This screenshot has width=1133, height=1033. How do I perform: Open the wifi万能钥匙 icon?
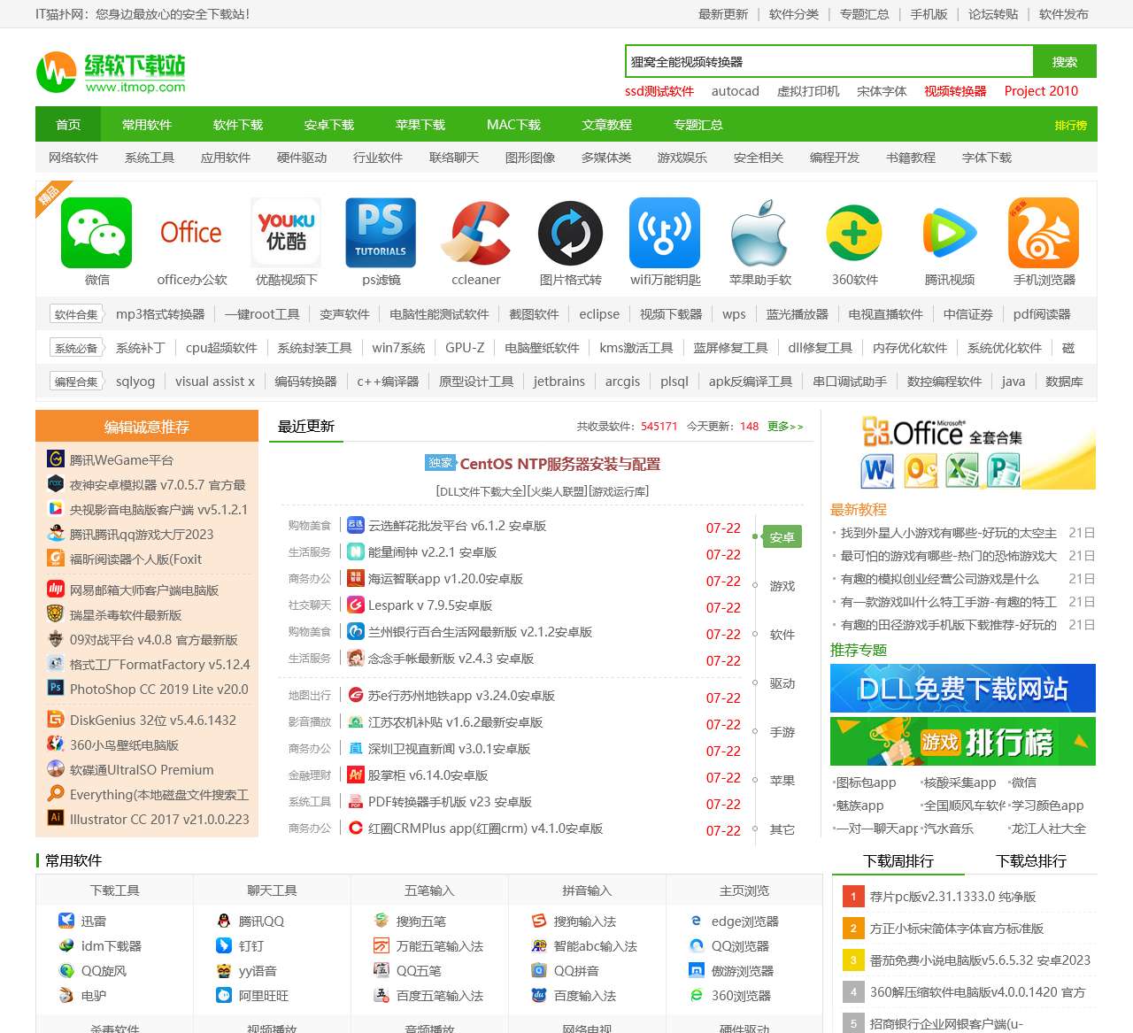[665, 233]
